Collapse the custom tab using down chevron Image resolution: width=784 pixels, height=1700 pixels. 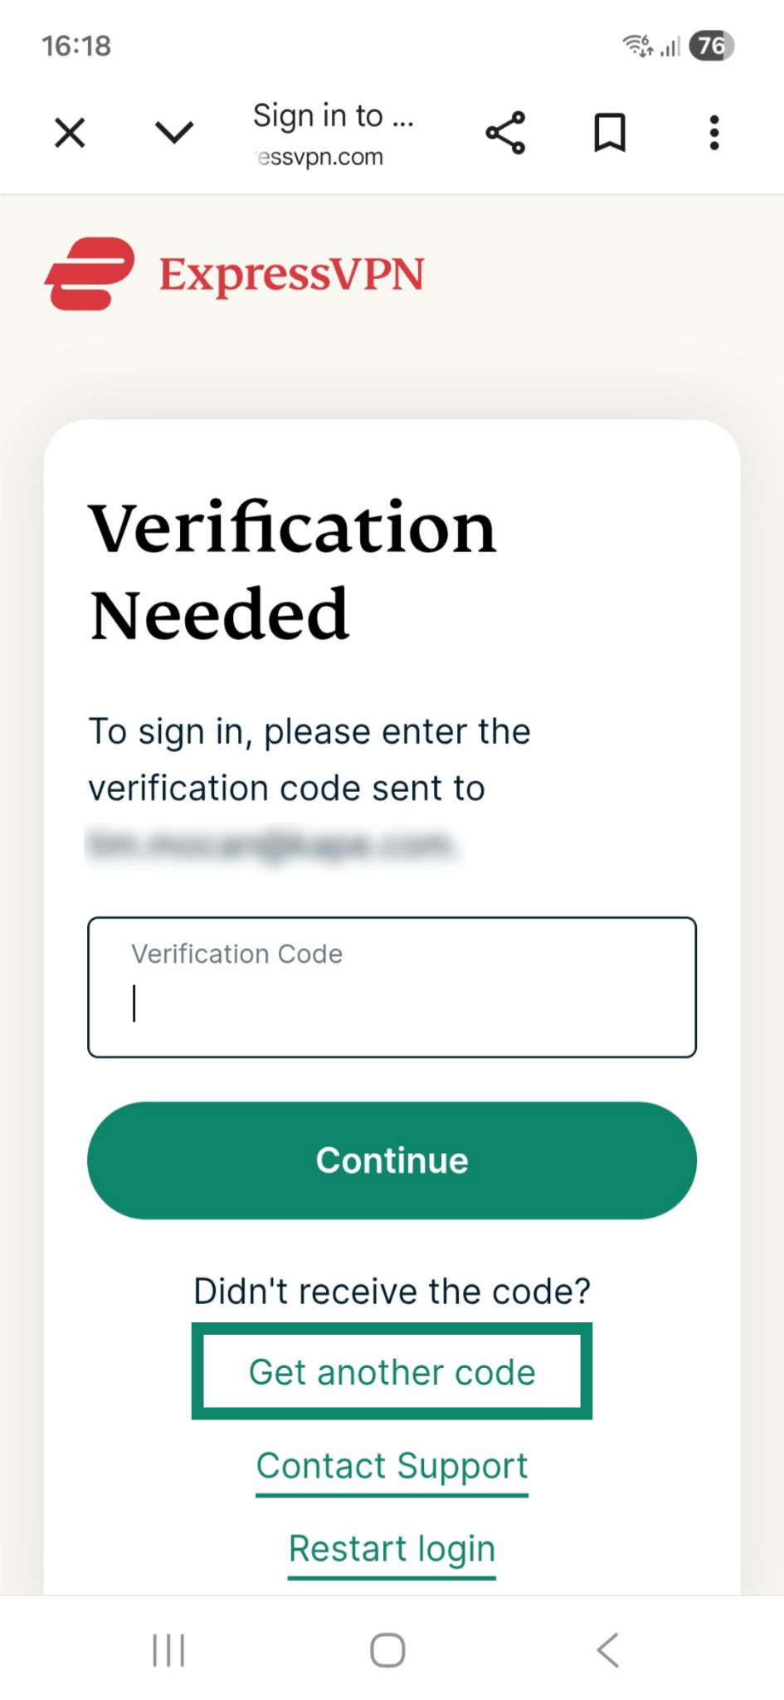(x=174, y=132)
